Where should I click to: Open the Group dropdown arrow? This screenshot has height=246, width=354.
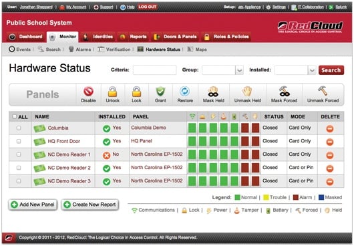[x=239, y=70]
